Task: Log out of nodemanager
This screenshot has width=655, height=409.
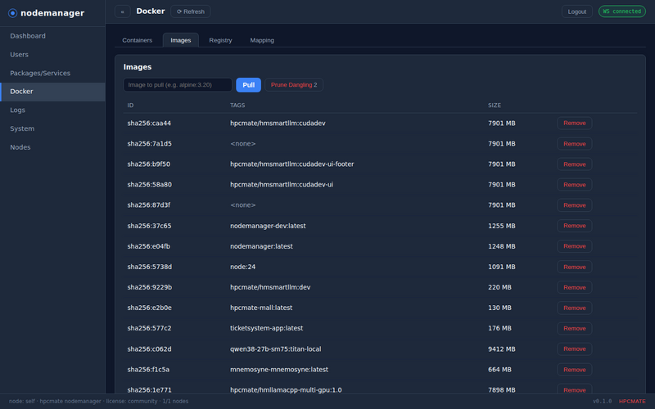Action: pos(577,11)
